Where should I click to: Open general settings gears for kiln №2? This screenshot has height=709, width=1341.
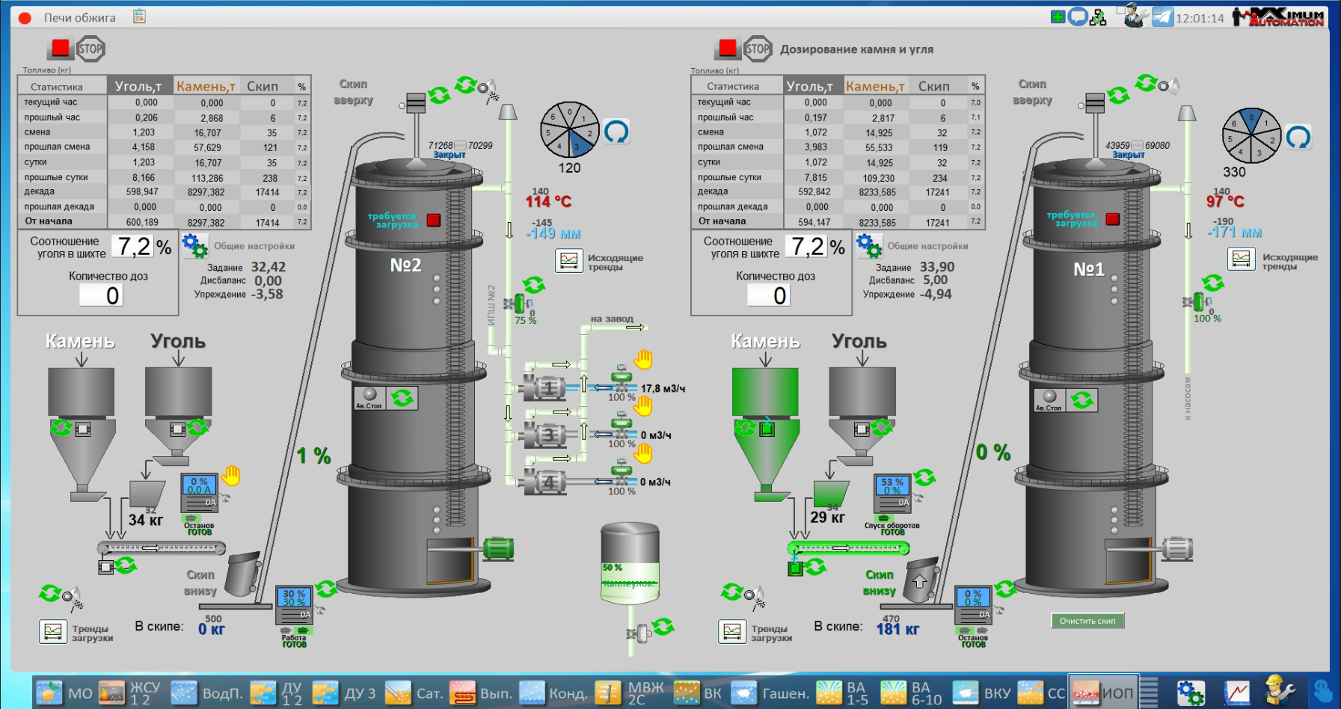point(195,245)
